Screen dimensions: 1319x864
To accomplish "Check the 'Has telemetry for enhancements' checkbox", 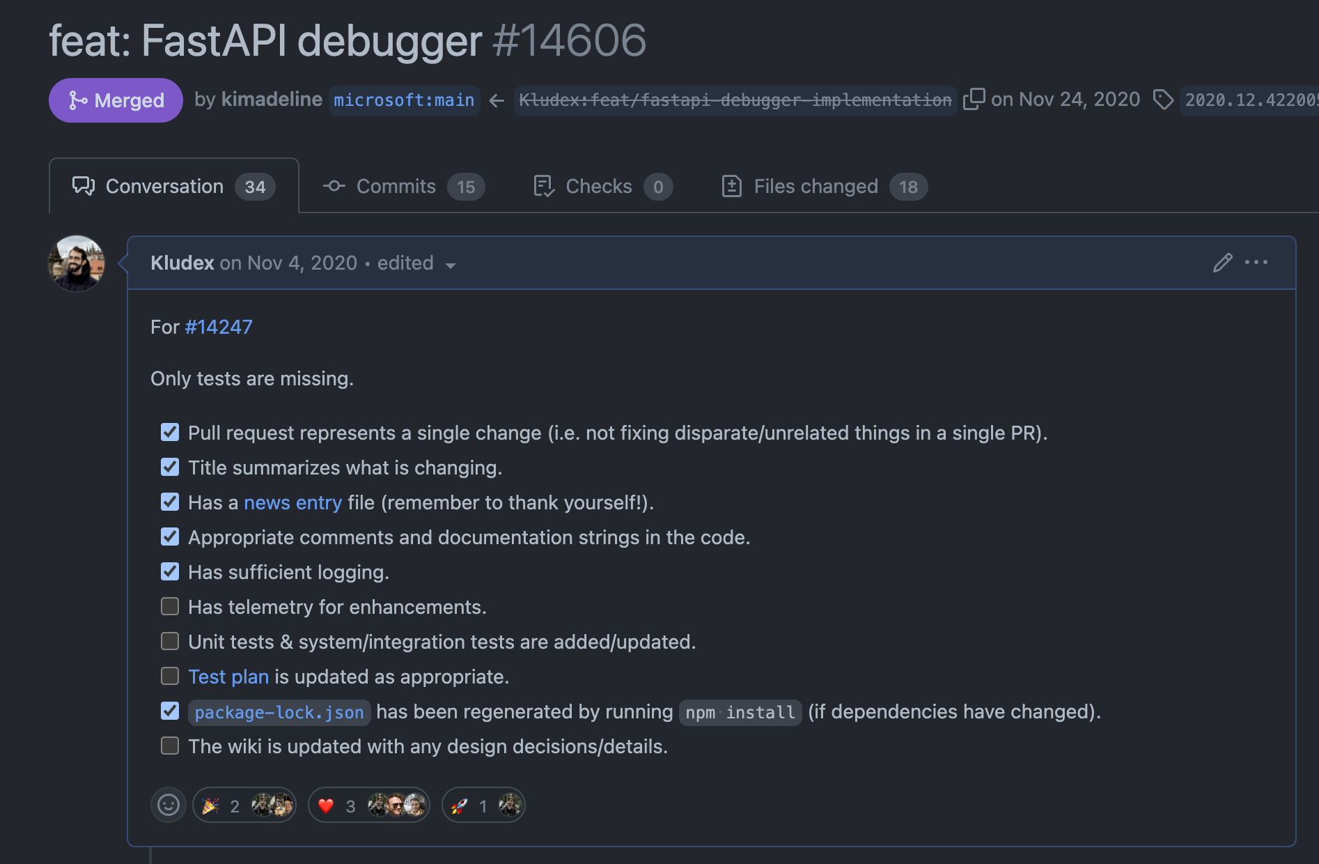I will tap(170, 607).
